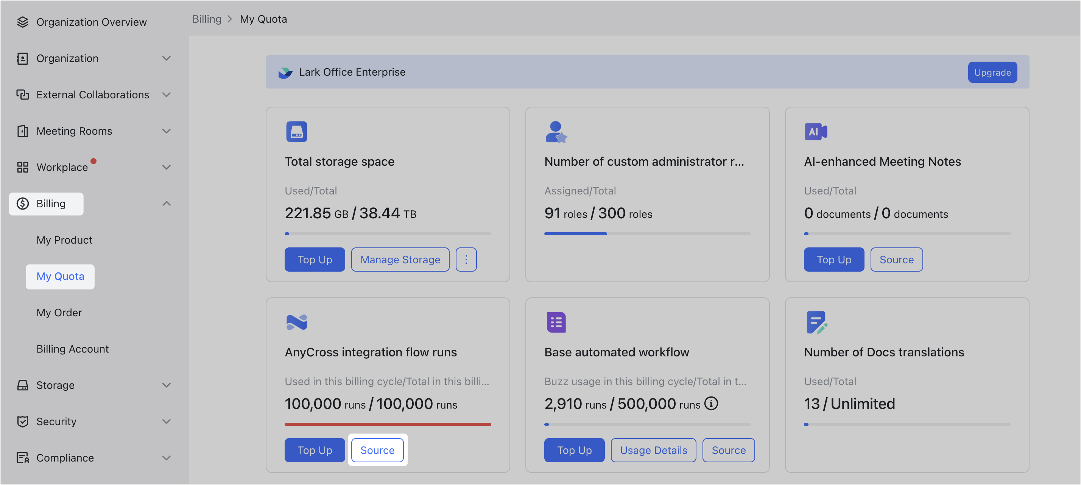1081x485 pixels.
Task: Click the Compliance icon in sidebar
Action: (23, 457)
